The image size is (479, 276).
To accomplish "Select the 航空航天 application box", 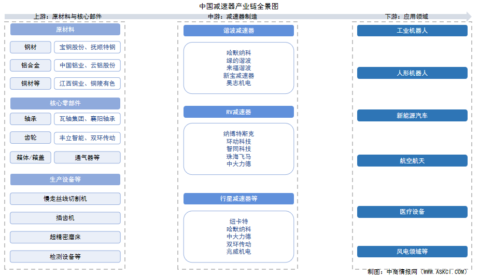I will coord(412,161).
